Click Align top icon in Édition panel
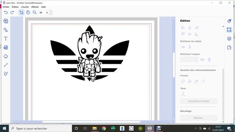The image size is (235, 132). (x=183, y=34)
